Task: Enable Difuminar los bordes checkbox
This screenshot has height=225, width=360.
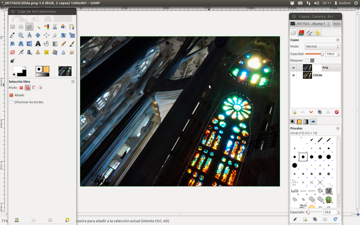Action: 11,102
